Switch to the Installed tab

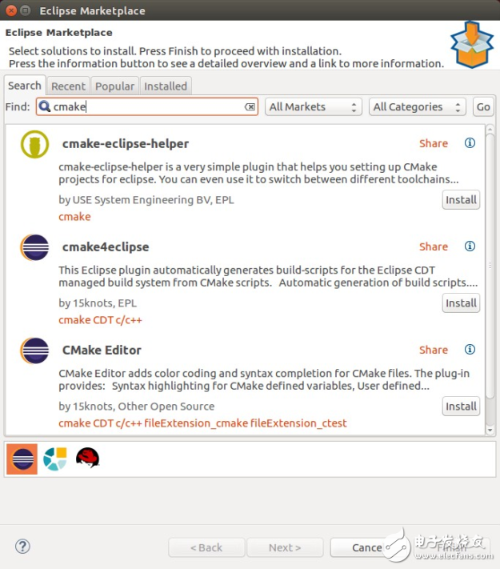click(166, 86)
